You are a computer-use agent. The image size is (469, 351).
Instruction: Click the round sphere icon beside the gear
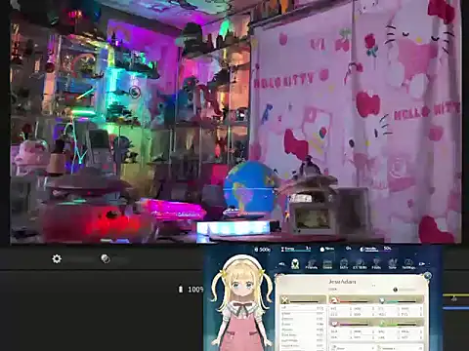106,258
